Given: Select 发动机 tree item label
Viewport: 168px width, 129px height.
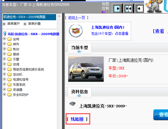Looking at the screenshot, I should (17, 74).
